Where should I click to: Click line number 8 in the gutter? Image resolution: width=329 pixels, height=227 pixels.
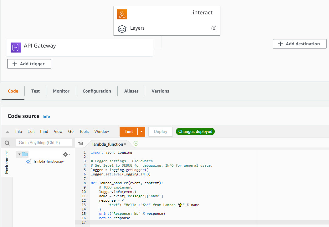85,183
